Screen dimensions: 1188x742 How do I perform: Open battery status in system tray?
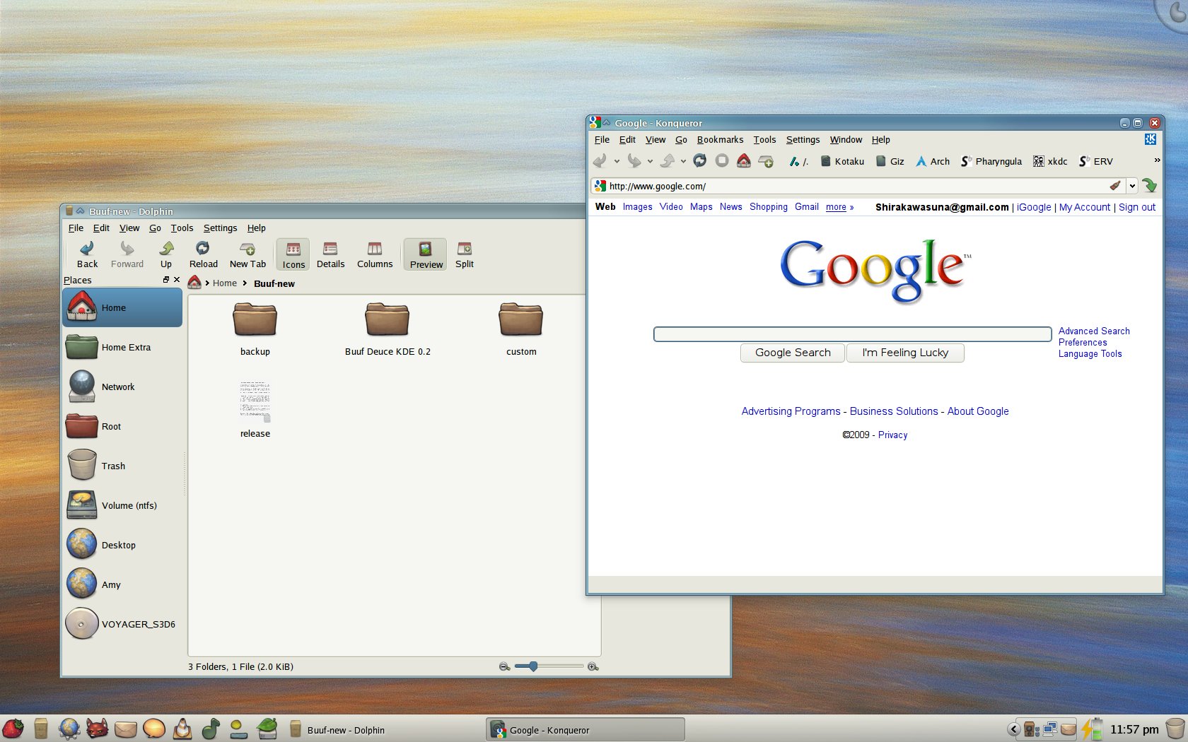[1093, 729]
